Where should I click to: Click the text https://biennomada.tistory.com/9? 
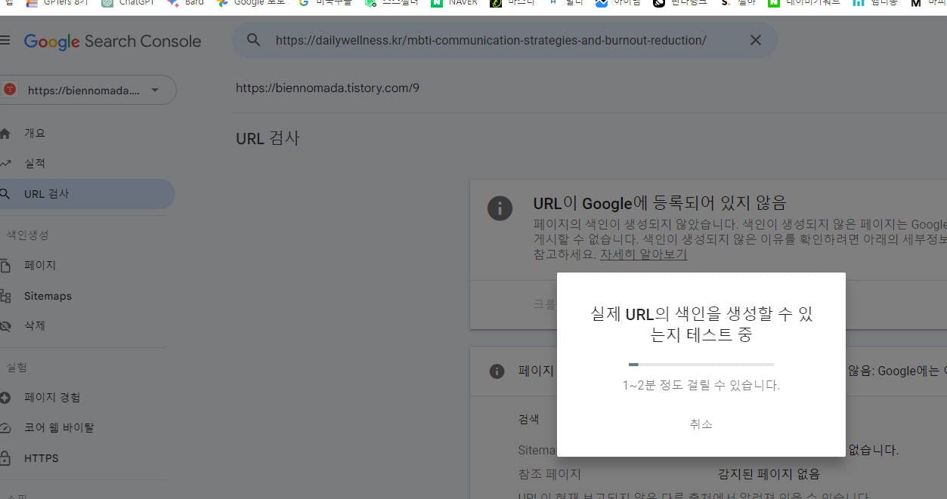coord(327,88)
